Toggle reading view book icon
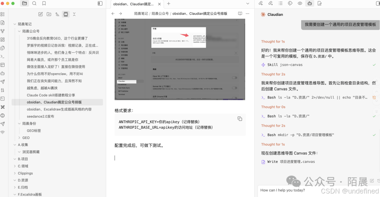This screenshot has height=197, width=380. [x=240, y=14]
